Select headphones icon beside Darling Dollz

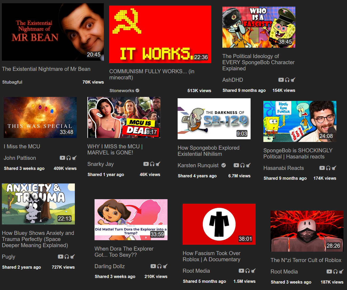point(159,266)
